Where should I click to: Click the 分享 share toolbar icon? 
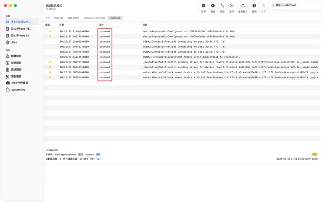263,6
